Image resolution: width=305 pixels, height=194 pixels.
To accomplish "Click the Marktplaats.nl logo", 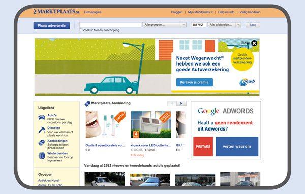I will [56, 12].
